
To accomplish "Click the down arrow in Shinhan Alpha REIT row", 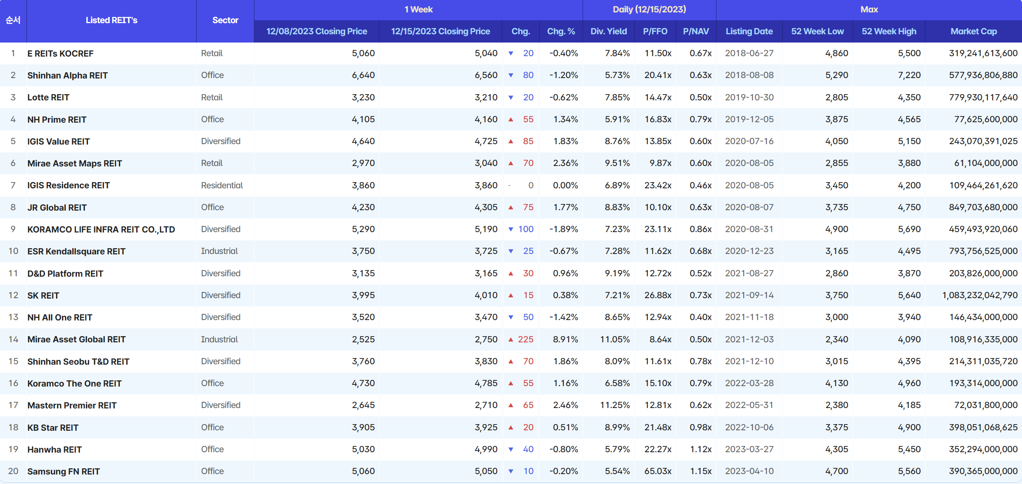I will click(x=511, y=75).
